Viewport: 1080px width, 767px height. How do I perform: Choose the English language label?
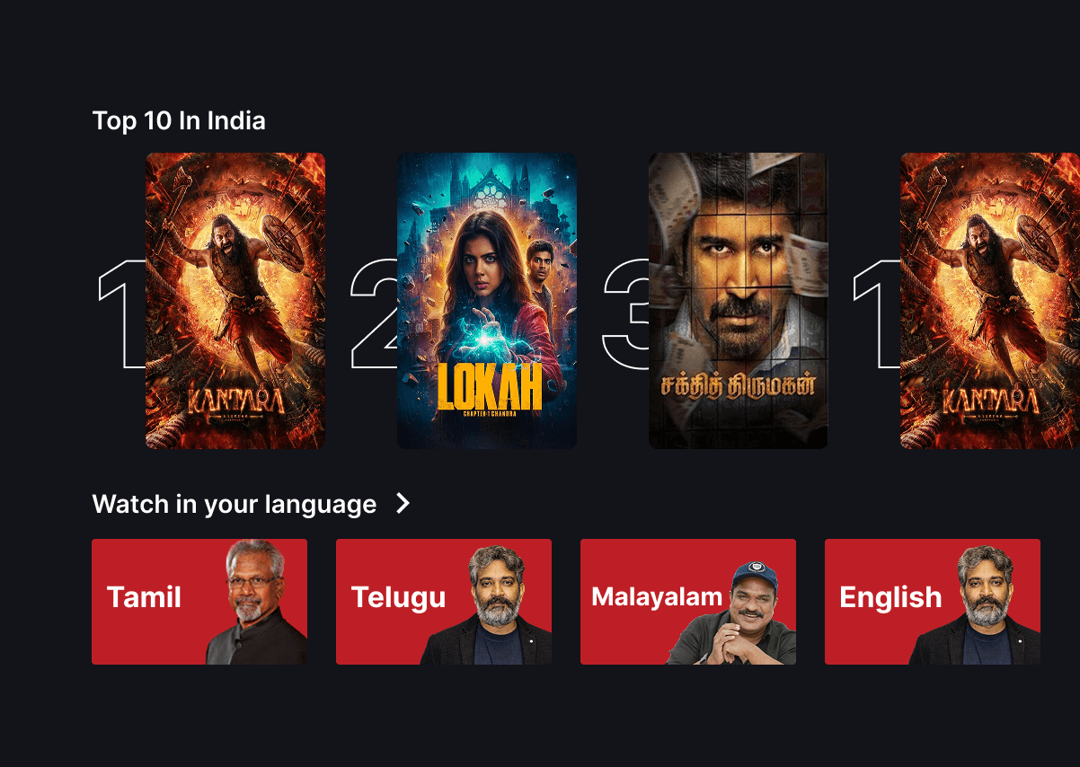(890, 597)
